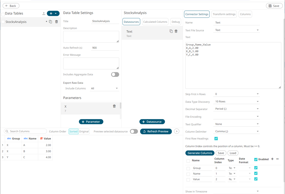This screenshot has height=194, width=285.
Task: Delete parameter X
Action: coord(114,106)
